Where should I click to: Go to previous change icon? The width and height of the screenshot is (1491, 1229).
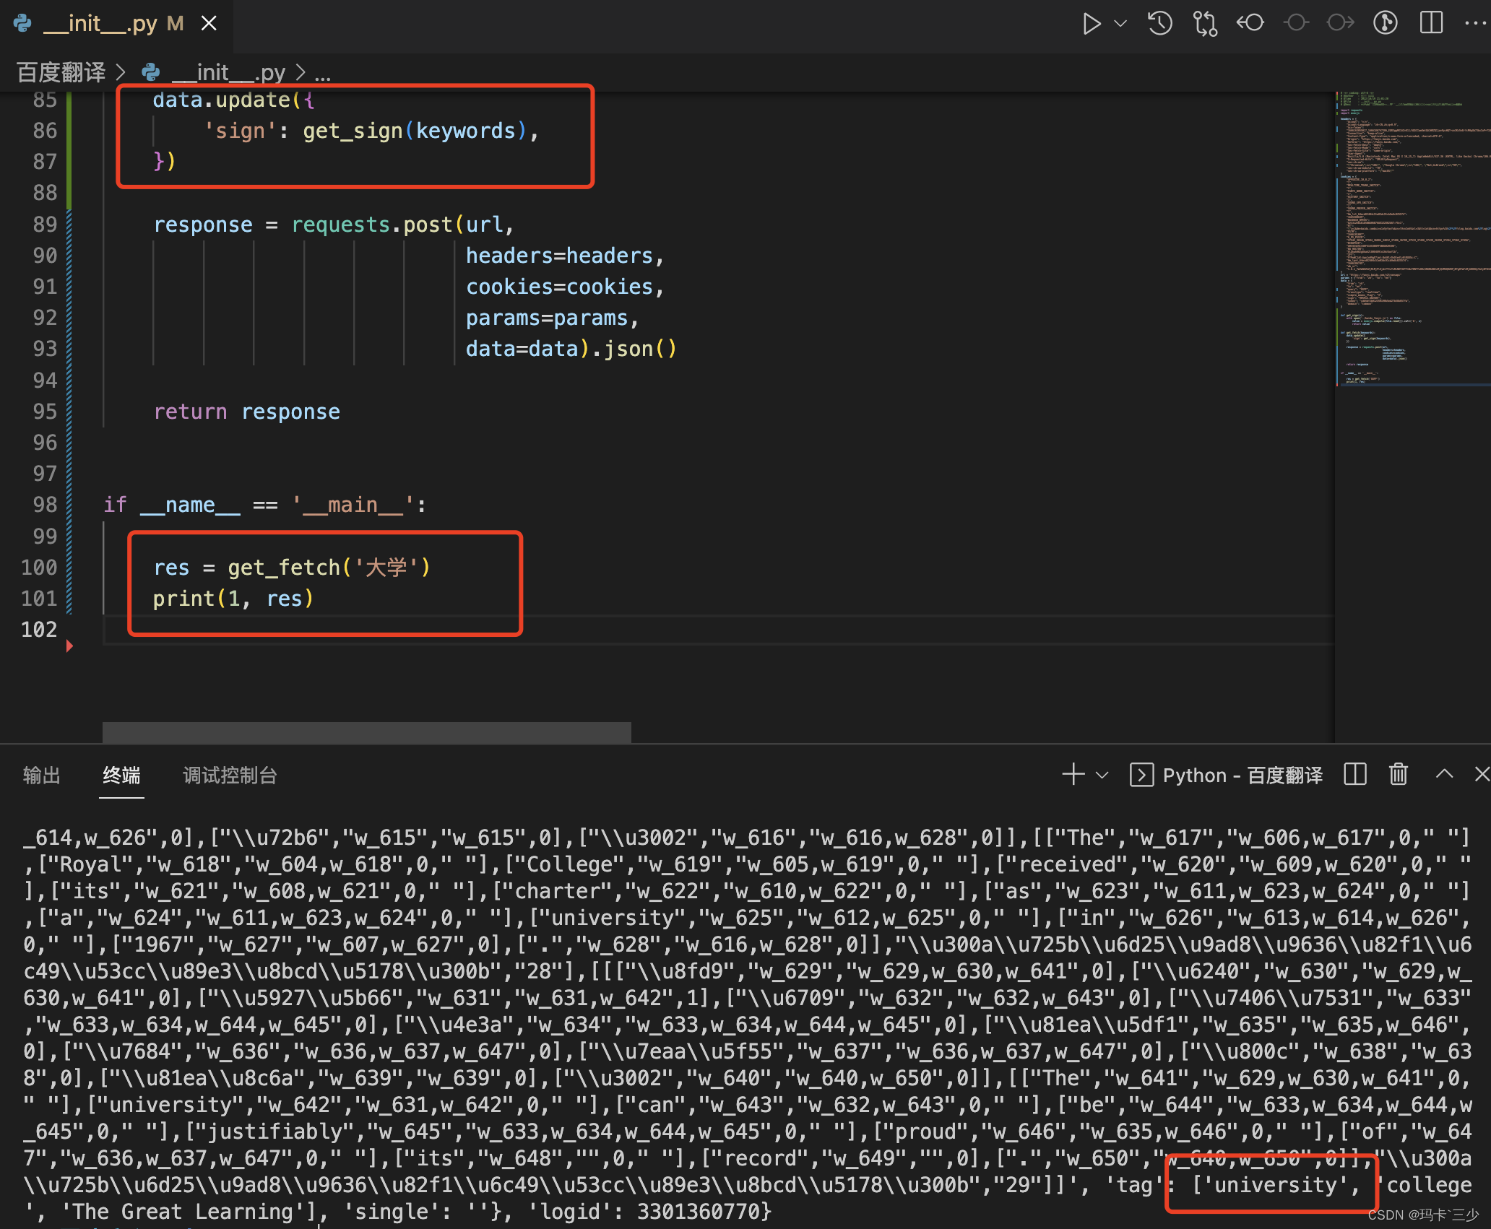coord(1250,23)
